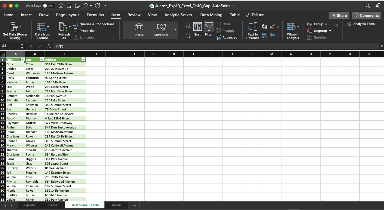Switch to the Formulas ribbon tab

[x=95, y=15]
